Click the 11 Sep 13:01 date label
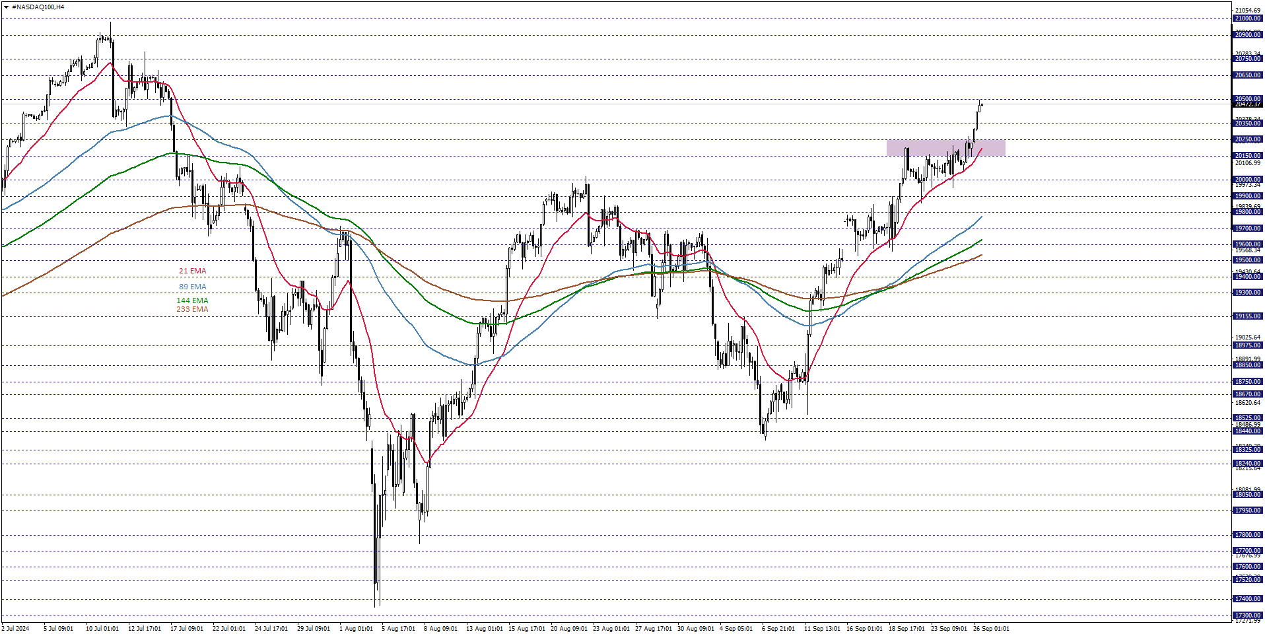The height and width of the screenshot is (636, 1265). pos(822,629)
